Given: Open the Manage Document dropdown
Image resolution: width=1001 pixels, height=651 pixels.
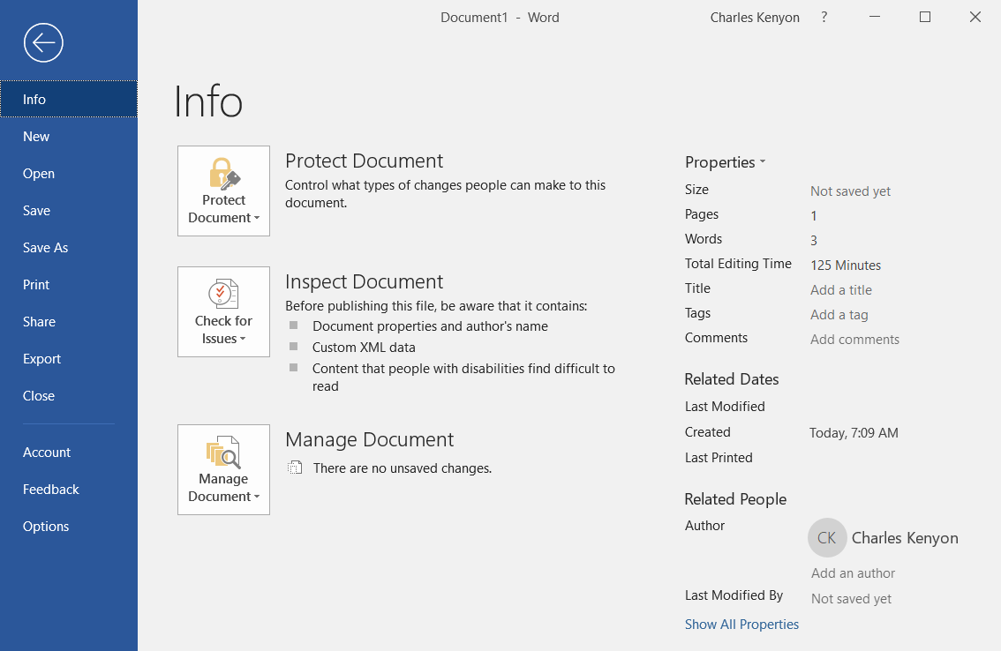Looking at the screenshot, I should 223,470.
